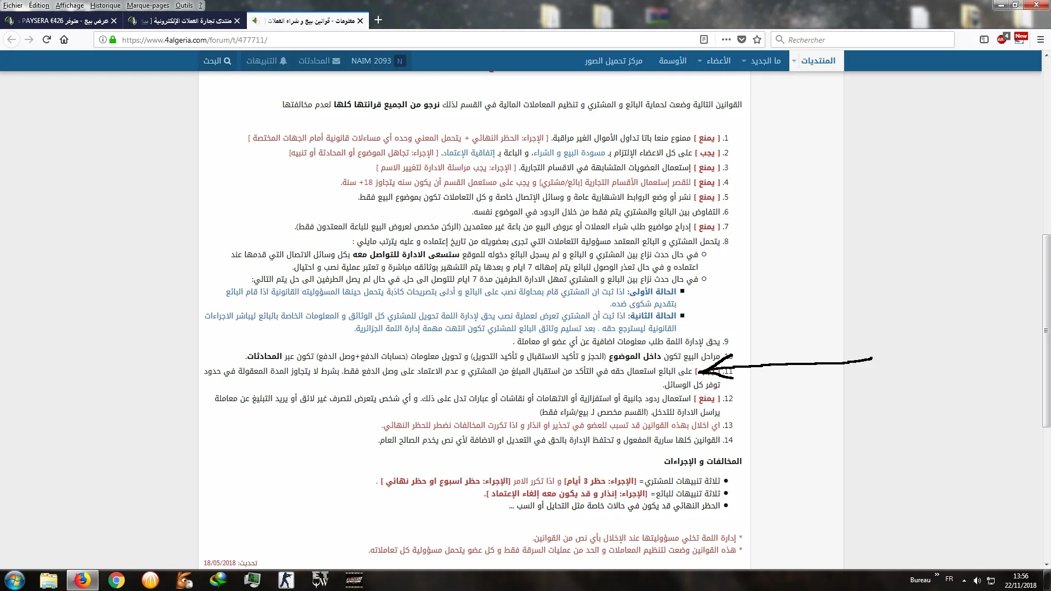Screen dimensions: 1051x591
Task: Bookmark this page with the star
Action: (x=757, y=39)
